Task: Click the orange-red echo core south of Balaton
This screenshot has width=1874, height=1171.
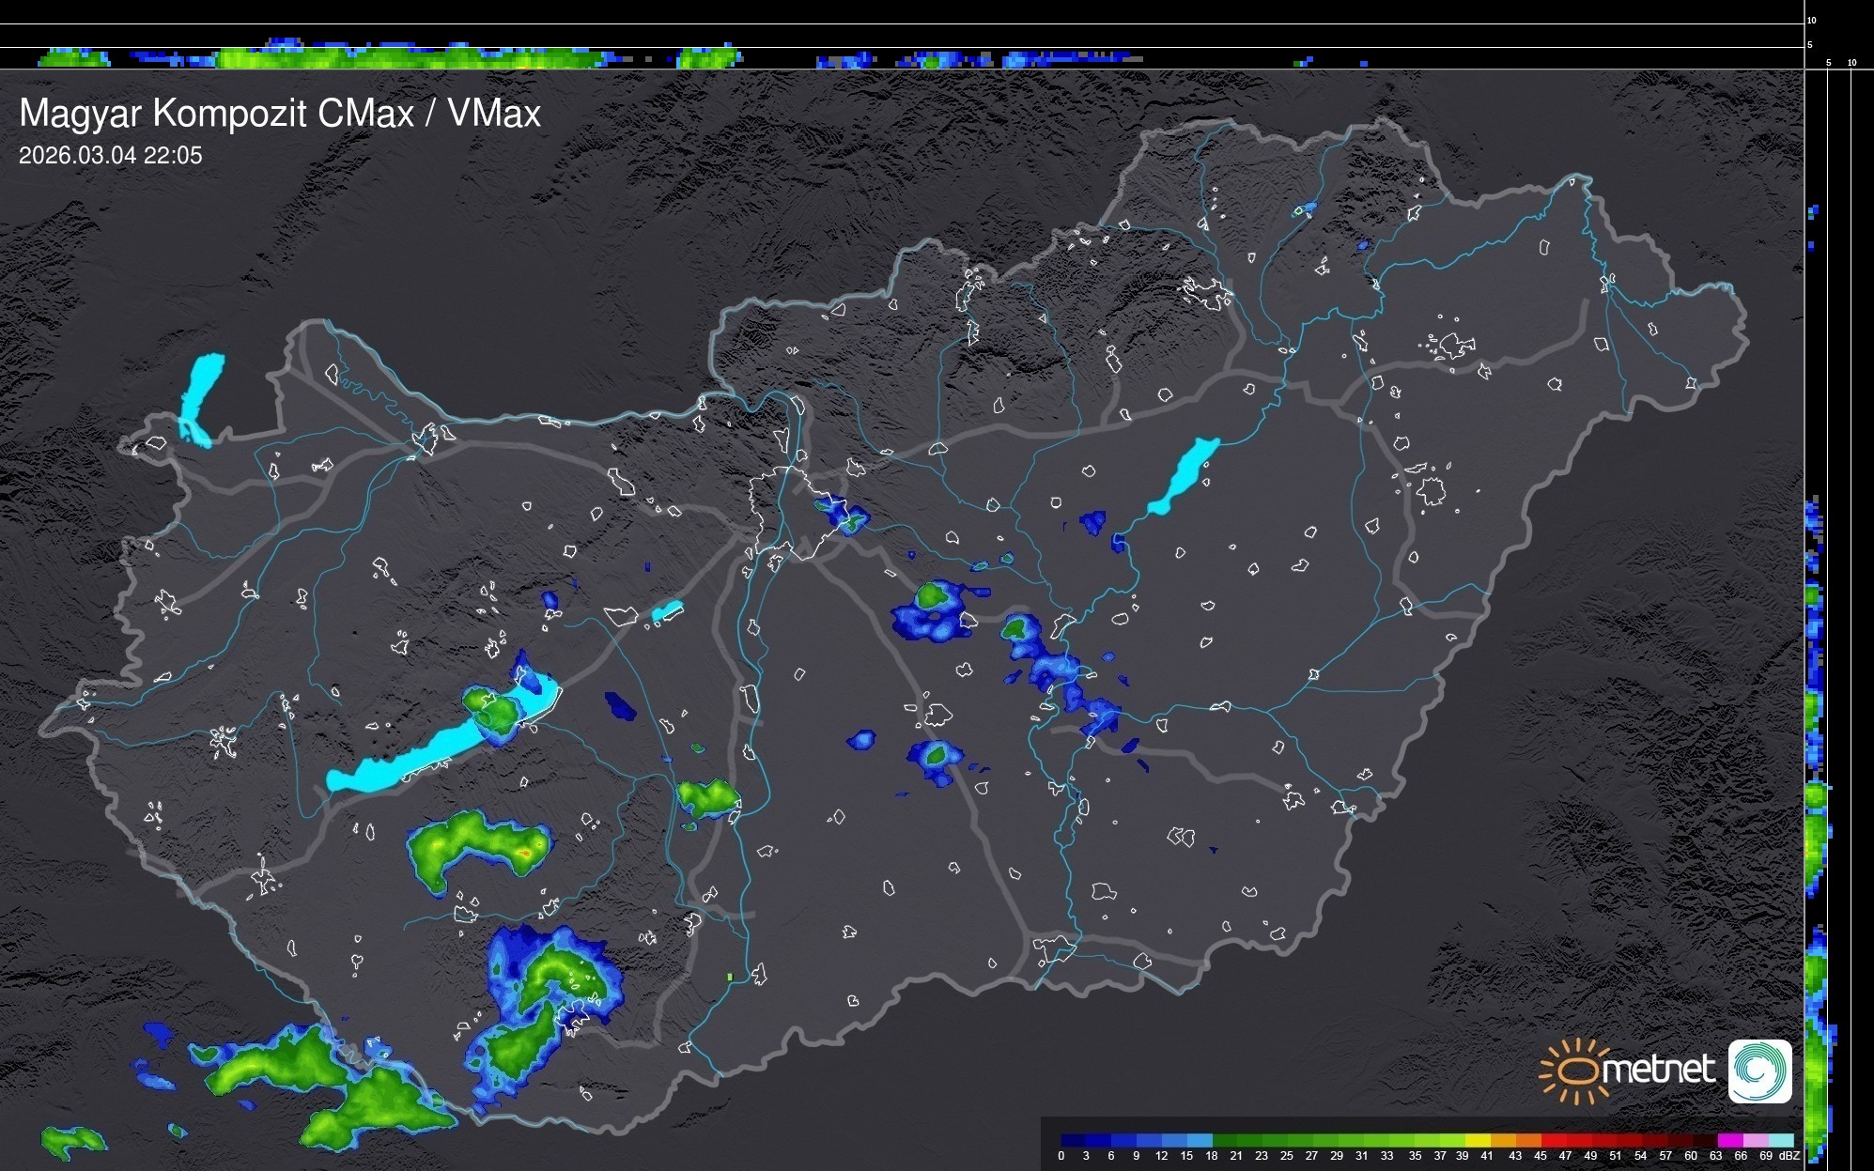Action: (524, 853)
